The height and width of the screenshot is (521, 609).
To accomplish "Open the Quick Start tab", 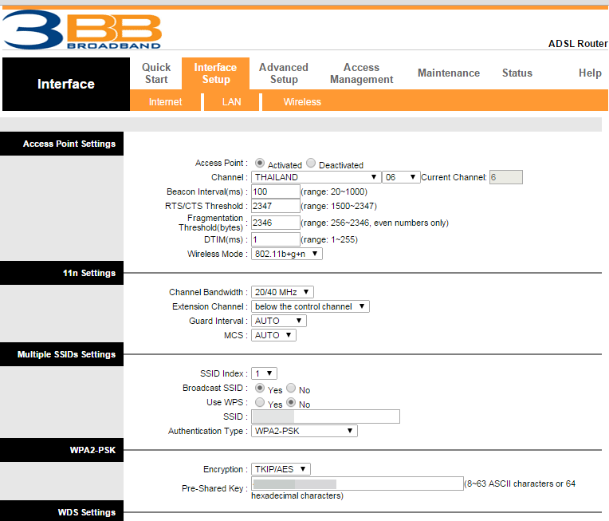I will (156, 73).
